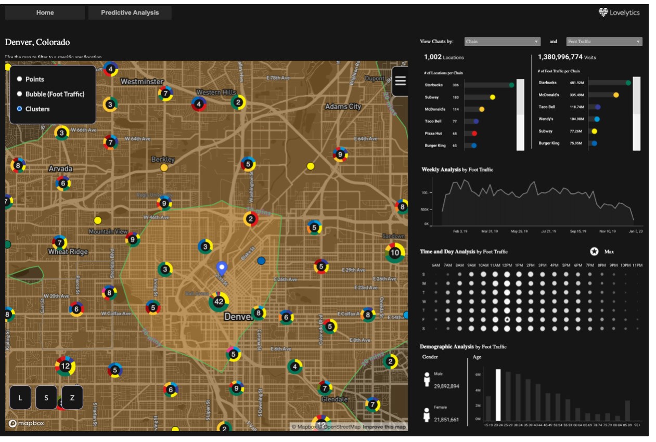Click the Female gender figure icon
This screenshot has height=442, width=656.
427,414
